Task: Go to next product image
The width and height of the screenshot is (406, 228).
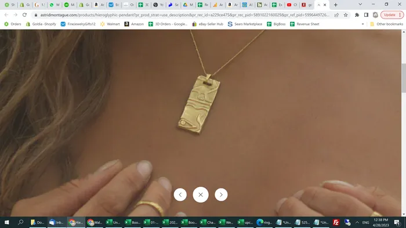Action: (x=221, y=194)
